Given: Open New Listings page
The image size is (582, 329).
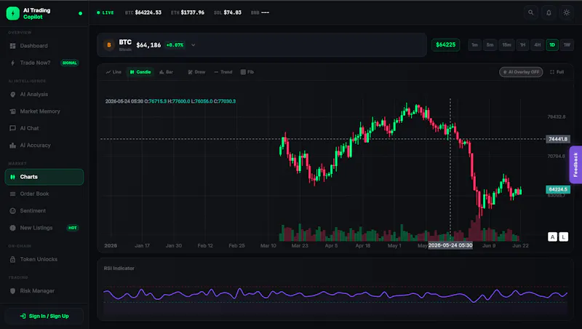Looking at the screenshot, I should (x=44, y=228).
